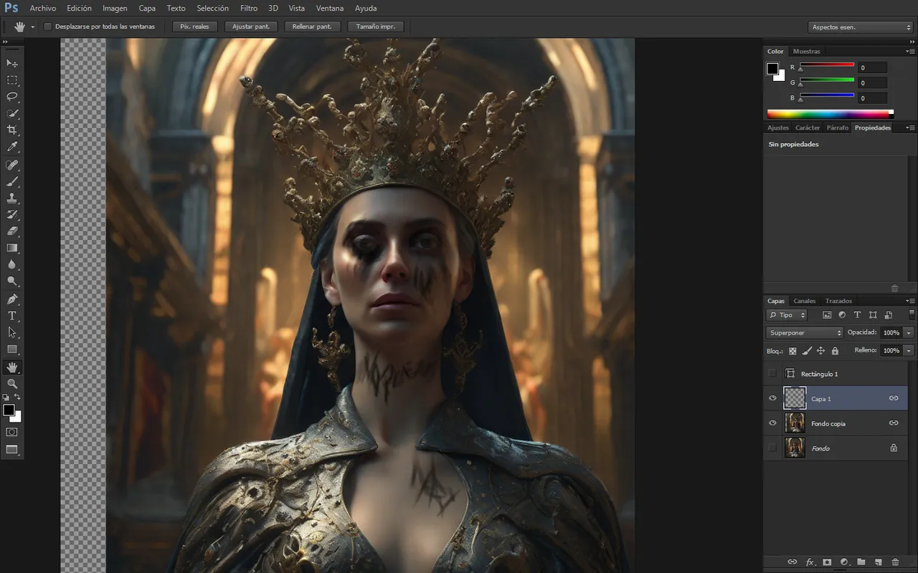Delete layer with trash icon
The height and width of the screenshot is (573, 918).
click(896, 562)
